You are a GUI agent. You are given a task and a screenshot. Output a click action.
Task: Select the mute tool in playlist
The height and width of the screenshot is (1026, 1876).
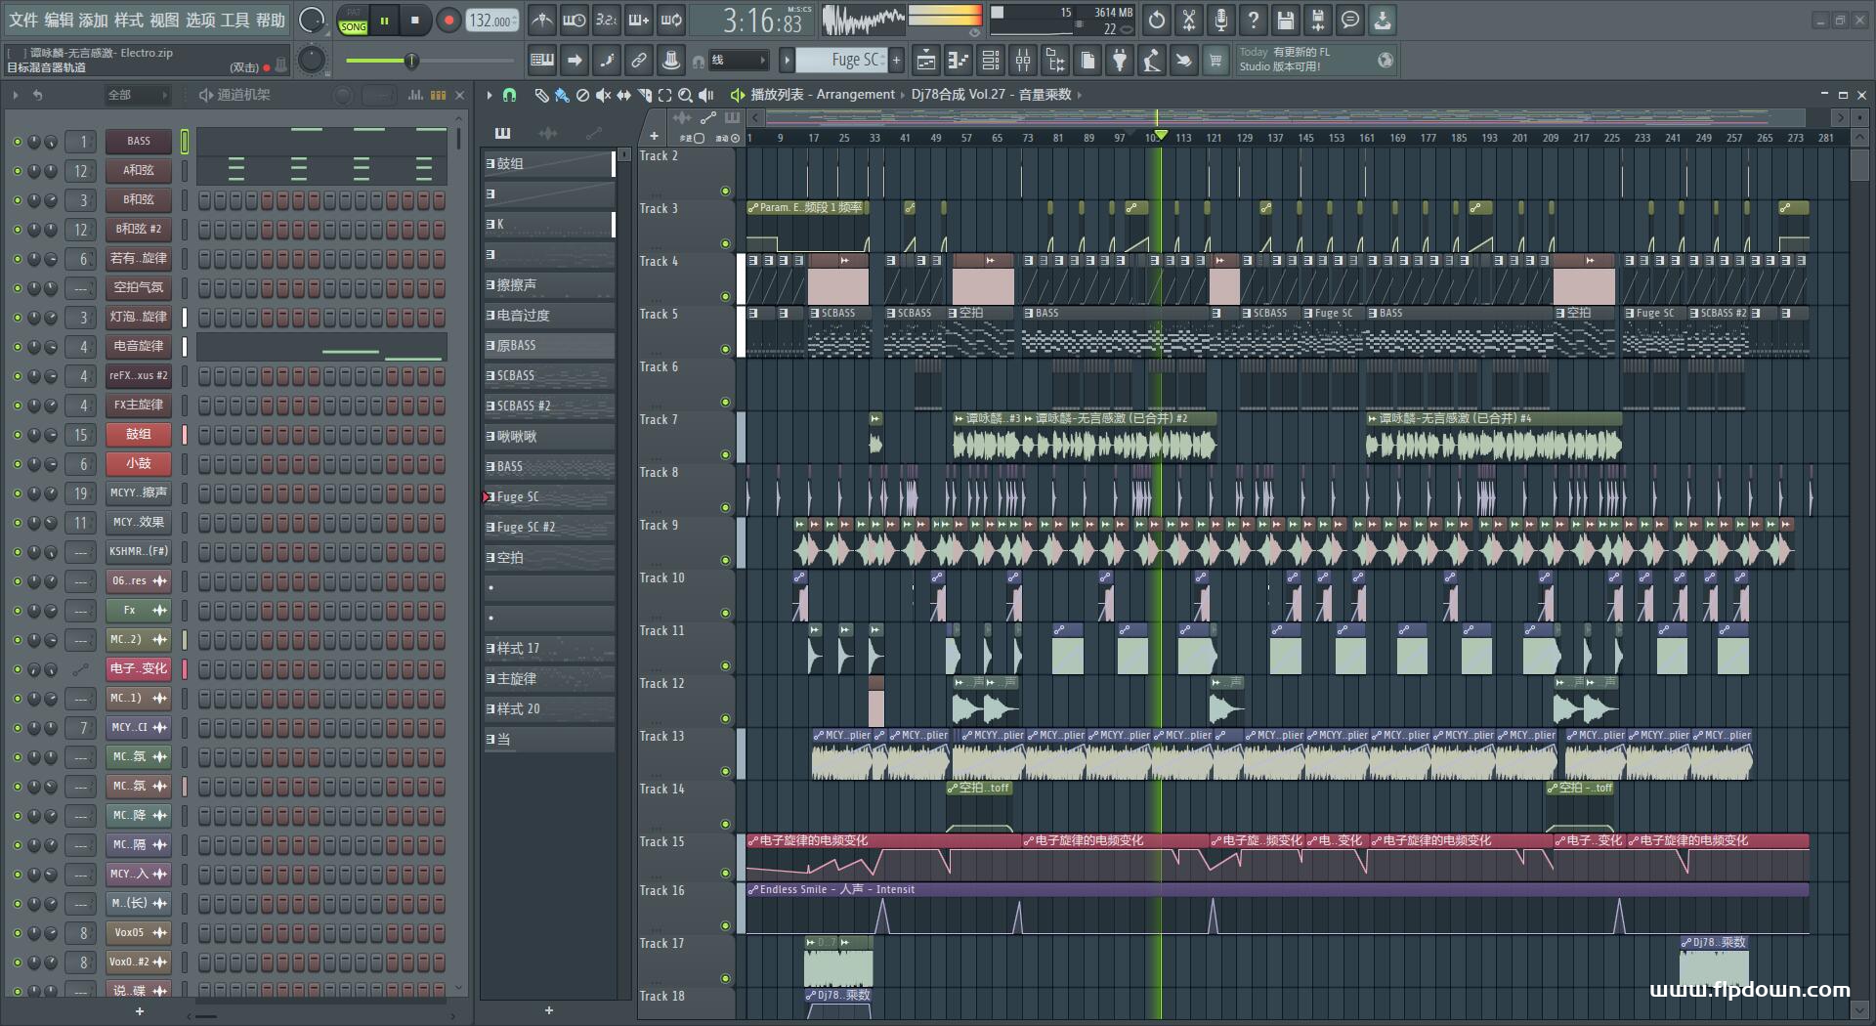603,95
